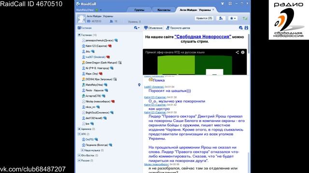The width and height of the screenshot is (309, 173).
Task: Click the channel avatar picture
Action: pos(81,19)
